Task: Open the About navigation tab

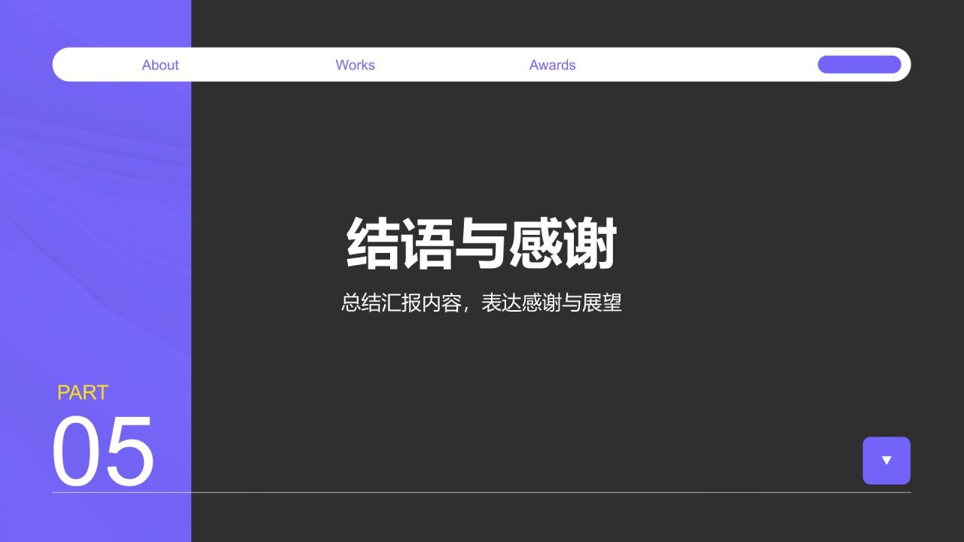Action: click(160, 65)
